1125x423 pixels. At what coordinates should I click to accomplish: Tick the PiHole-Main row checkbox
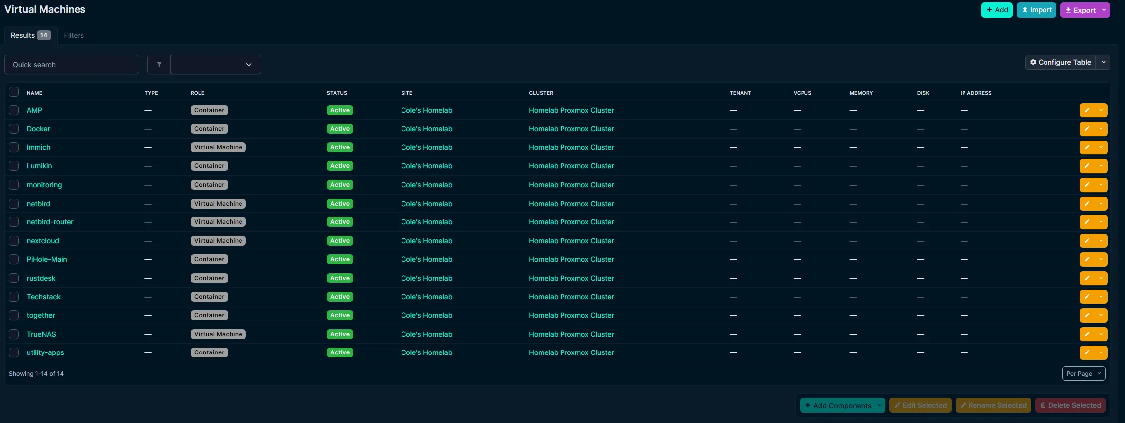(14, 259)
